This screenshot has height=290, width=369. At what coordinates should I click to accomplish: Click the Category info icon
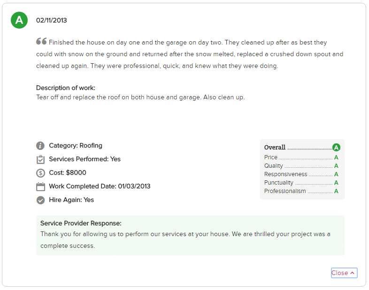pos(40,146)
